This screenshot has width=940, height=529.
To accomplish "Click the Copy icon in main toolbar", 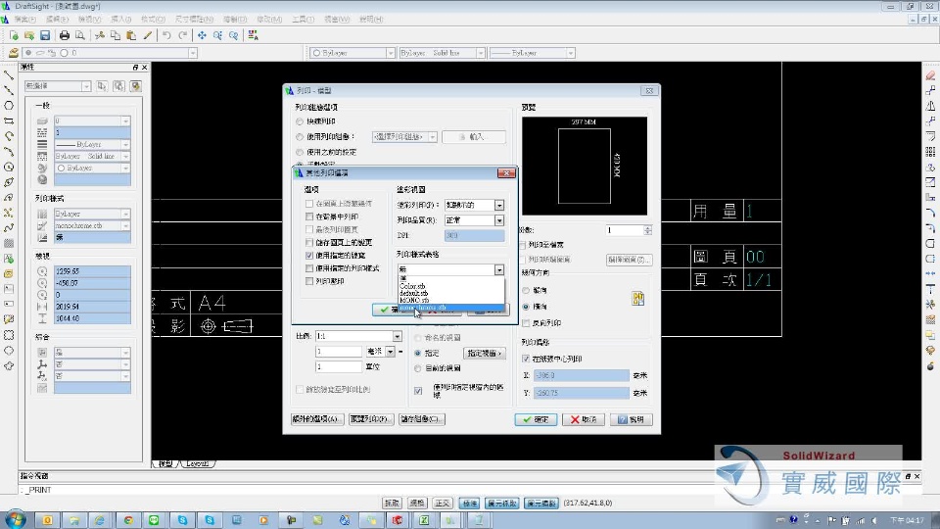I will tap(116, 35).
